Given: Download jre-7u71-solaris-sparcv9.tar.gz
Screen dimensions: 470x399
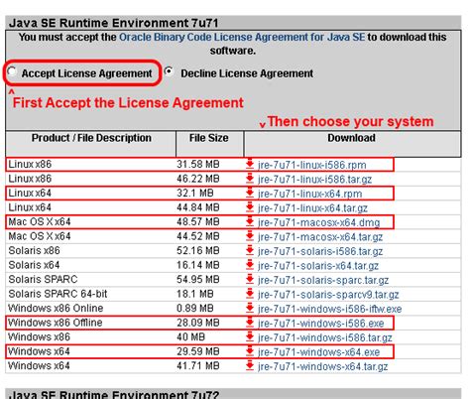Looking at the screenshot, I should coord(328,295).
